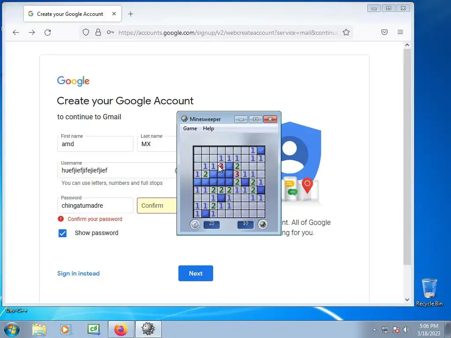
Task: Click the red 3 tile under the cursor
Action: coord(221,166)
